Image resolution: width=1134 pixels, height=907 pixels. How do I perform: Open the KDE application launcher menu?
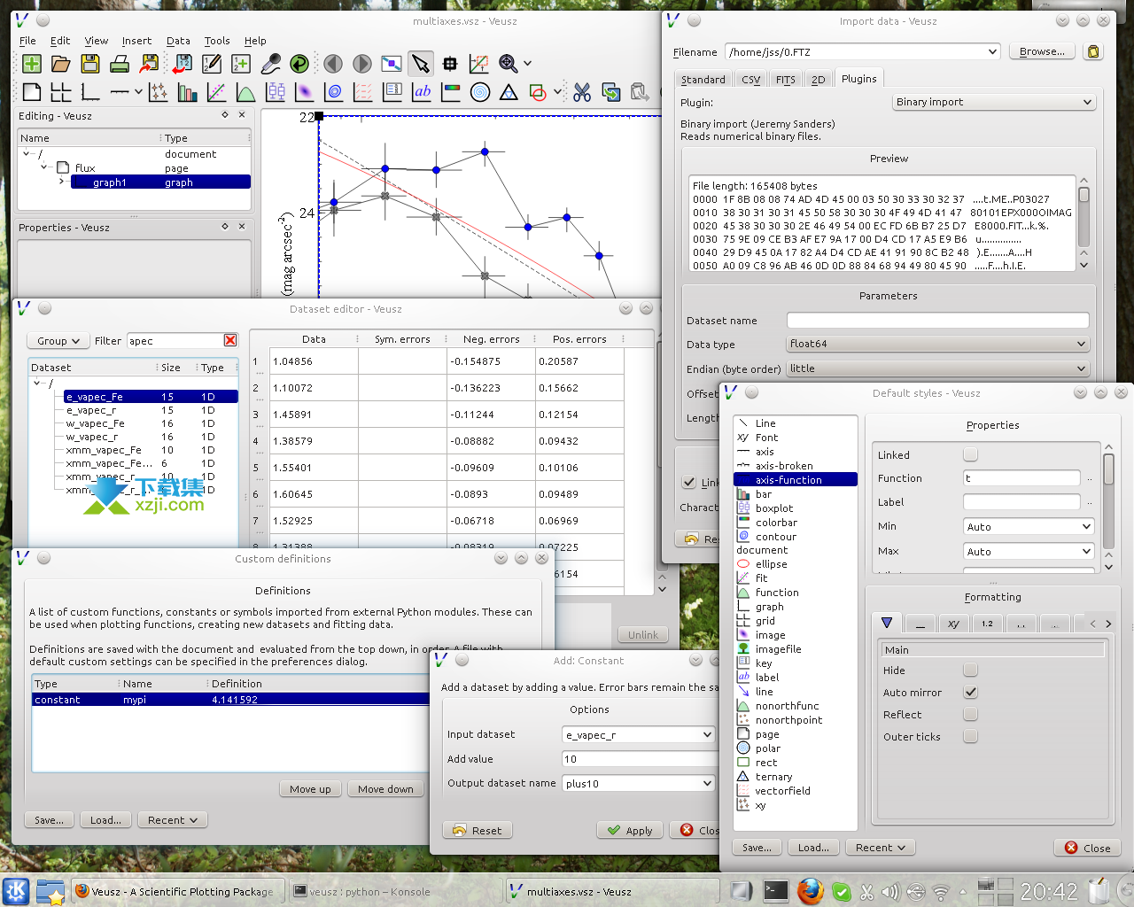tap(16, 891)
